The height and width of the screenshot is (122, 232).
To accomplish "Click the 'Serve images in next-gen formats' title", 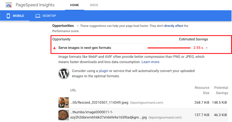I will [x=85, y=48].
